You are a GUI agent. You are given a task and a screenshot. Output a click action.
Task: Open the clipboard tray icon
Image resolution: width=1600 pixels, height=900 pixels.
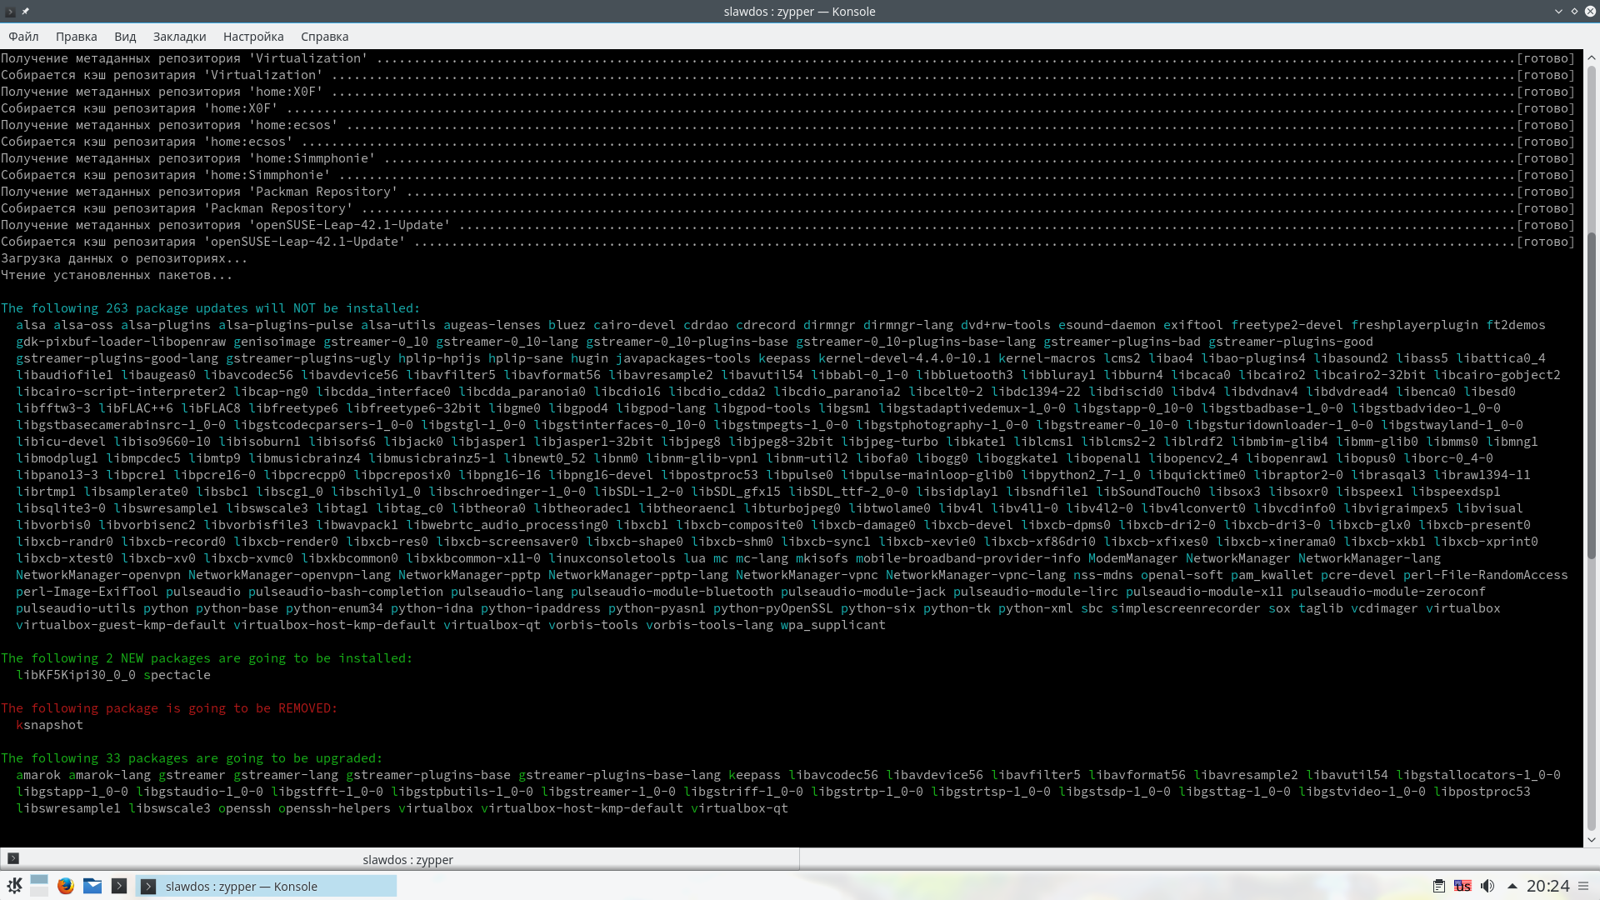point(1438,886)
